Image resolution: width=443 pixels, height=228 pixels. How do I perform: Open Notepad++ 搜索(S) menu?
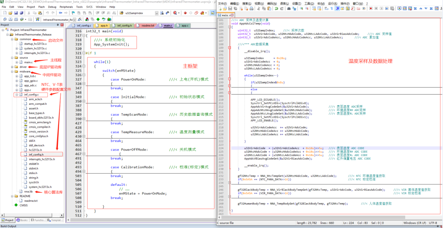click(247, 3)
